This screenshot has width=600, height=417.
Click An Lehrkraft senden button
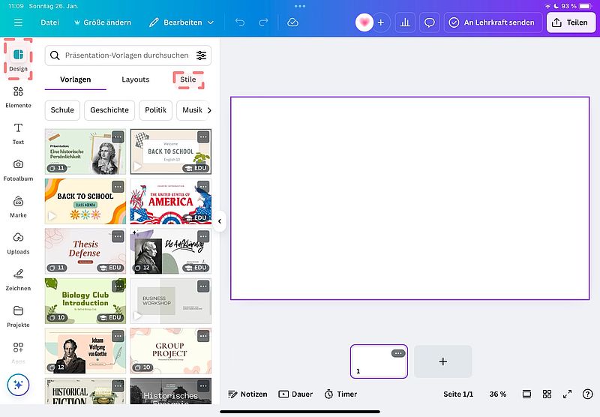point(491,22)
